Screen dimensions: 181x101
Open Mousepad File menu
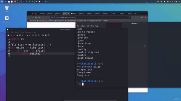tap(8, 32)
